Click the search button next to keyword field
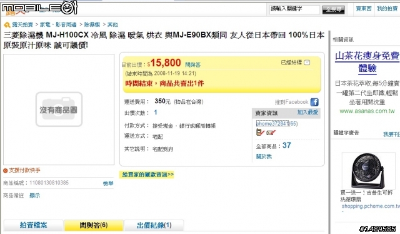 (x=333, y=10)
